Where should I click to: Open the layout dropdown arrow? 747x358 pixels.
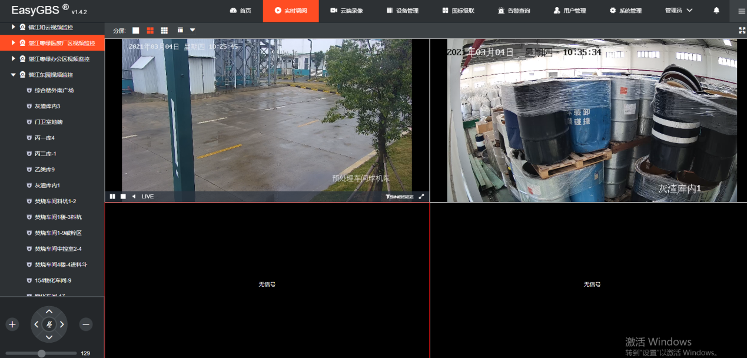tap(192, 30)
